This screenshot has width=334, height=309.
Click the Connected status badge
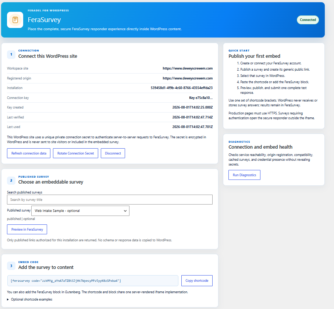pos(308,20)
